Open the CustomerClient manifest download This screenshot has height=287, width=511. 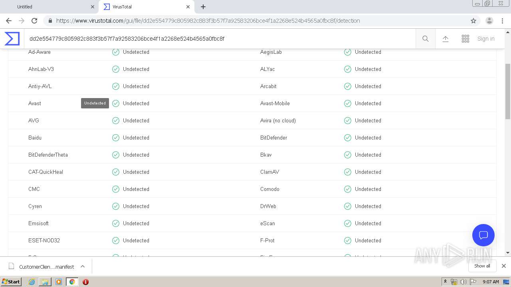[x=46, y=267]
